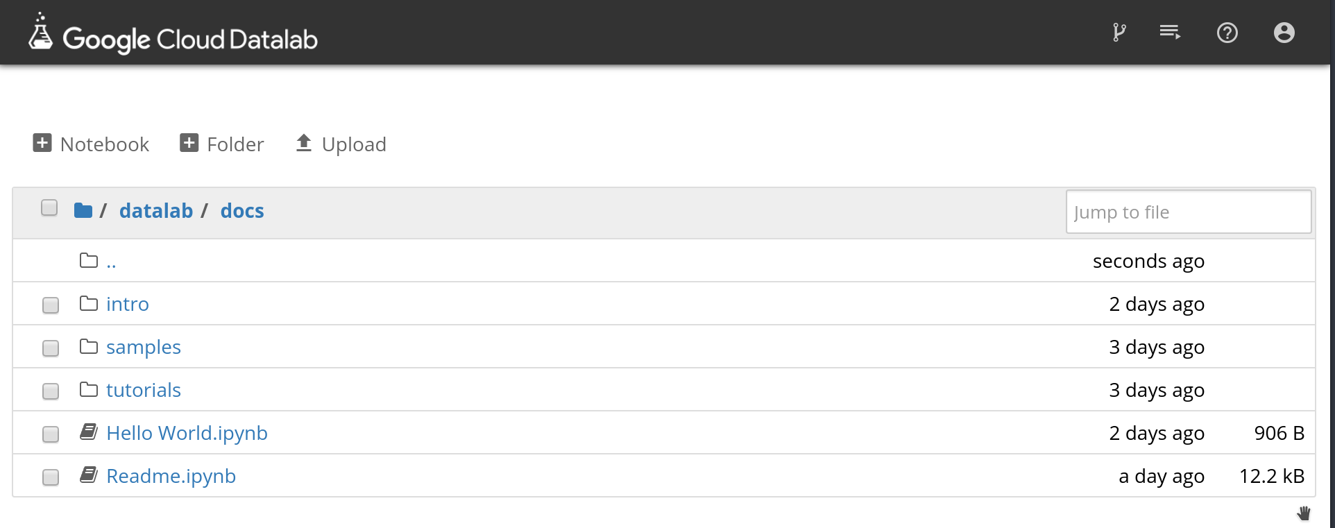Image resolution: width=1335 pixels, height=528 pixels.
Task: Click the blue root folder icon in breadcrumb
Action: (x=83, y=211)
